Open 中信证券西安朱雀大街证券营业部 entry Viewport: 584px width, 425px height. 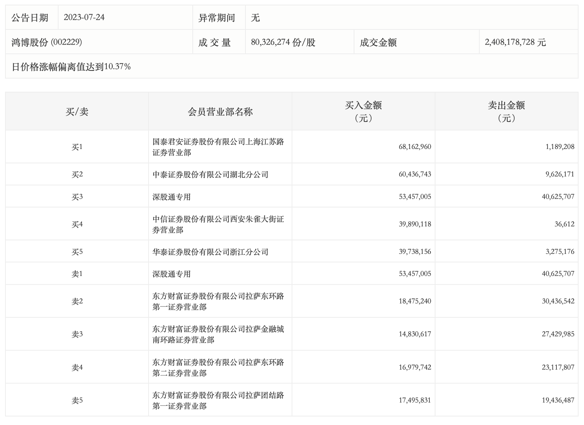[218, 224]
